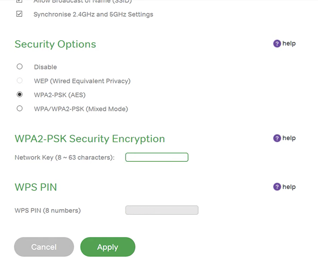The width and height of the screenshot is (318, 271).
Task: Click the question mark icon beside WPS PIN
Action: click(x=277, y=187)
